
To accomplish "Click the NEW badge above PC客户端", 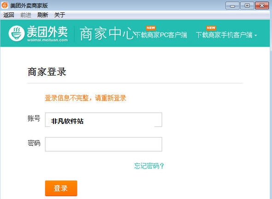I will 151,28.
